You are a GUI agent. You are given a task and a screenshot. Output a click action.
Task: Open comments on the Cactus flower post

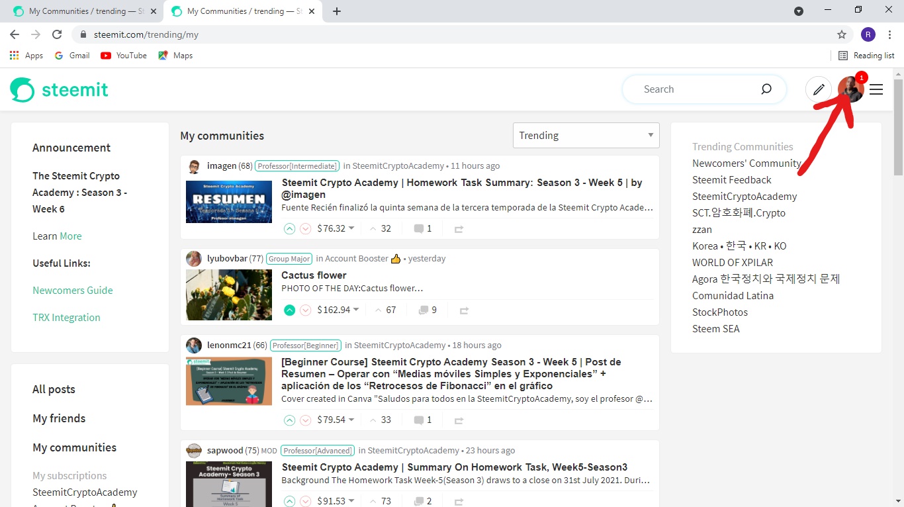pyautogui.click(x=428, y=310)
